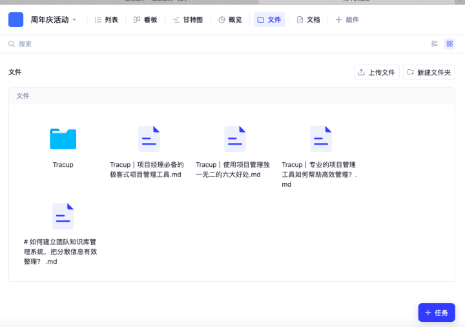This screenshot has width=465, height=327.
Task: Click the blue project avatar square
Action: [15, 19]
